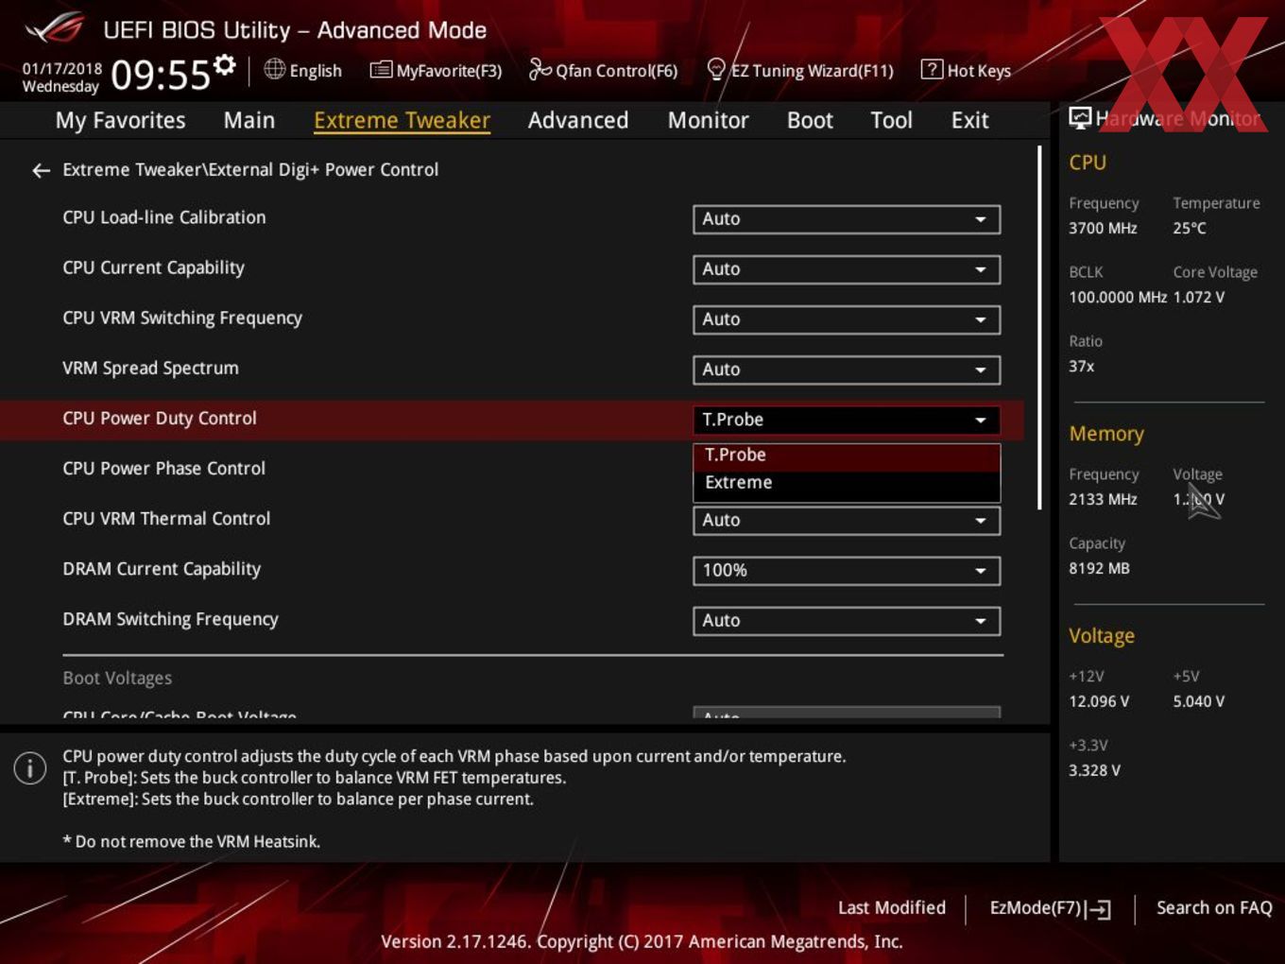This screenshot has height=964, width=1285.
Task: Click the 2133 MHz memory frequency value
Action: 1103,499
